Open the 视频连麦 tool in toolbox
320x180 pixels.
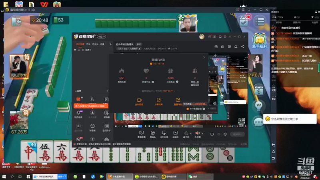(x=78, y=114)
